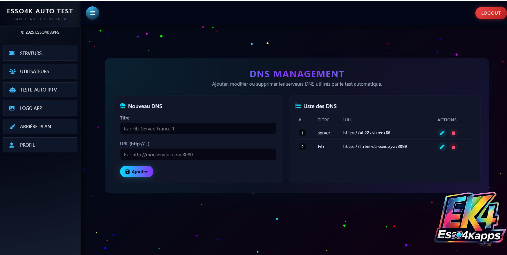
Task: Click the URL input field
Action: 198,155
